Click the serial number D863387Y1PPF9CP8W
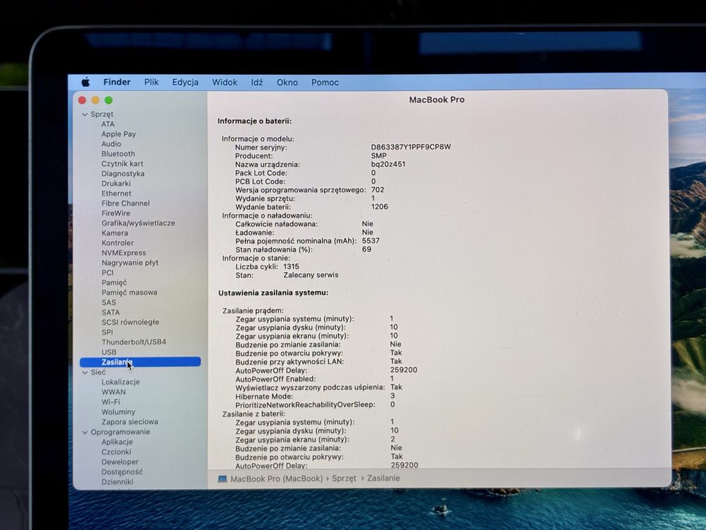The height and width of the screenshot is (530, 706). coord(411,147)
